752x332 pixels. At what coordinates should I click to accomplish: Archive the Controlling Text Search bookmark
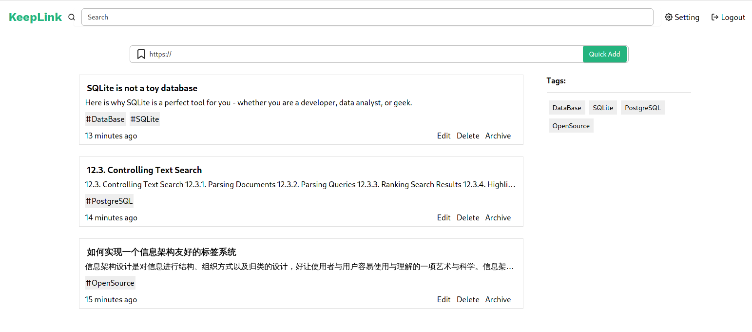coord(498,217)
